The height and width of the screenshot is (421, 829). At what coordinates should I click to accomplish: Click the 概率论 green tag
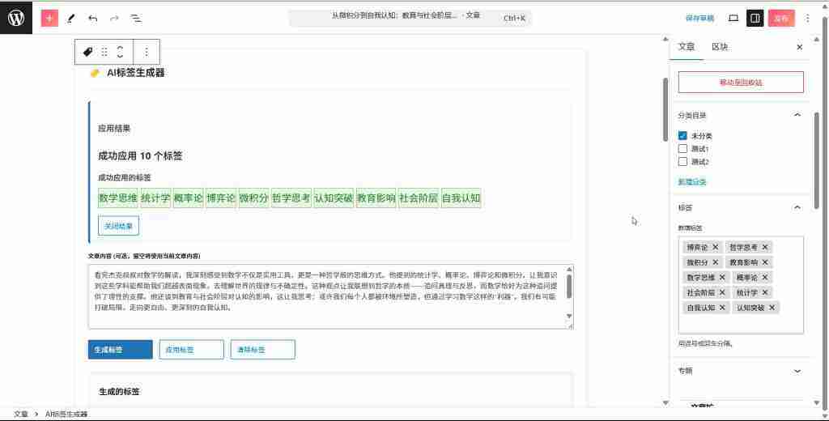tap(188, 198)
